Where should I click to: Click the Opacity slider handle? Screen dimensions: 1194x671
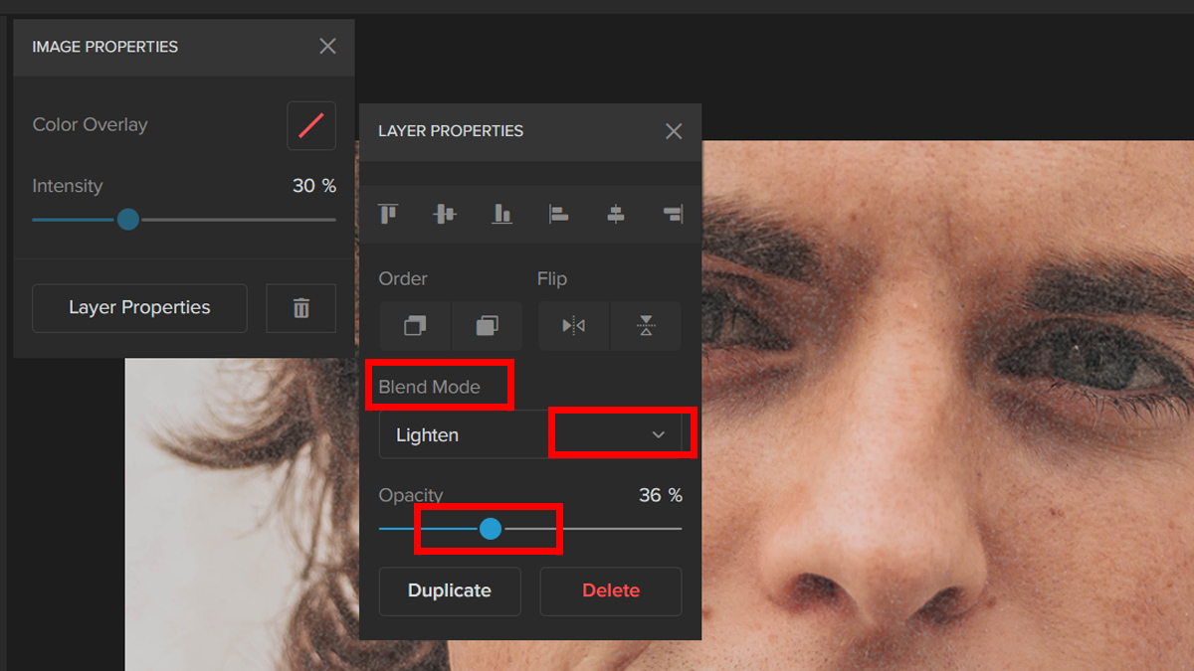(x=491, y=529)
